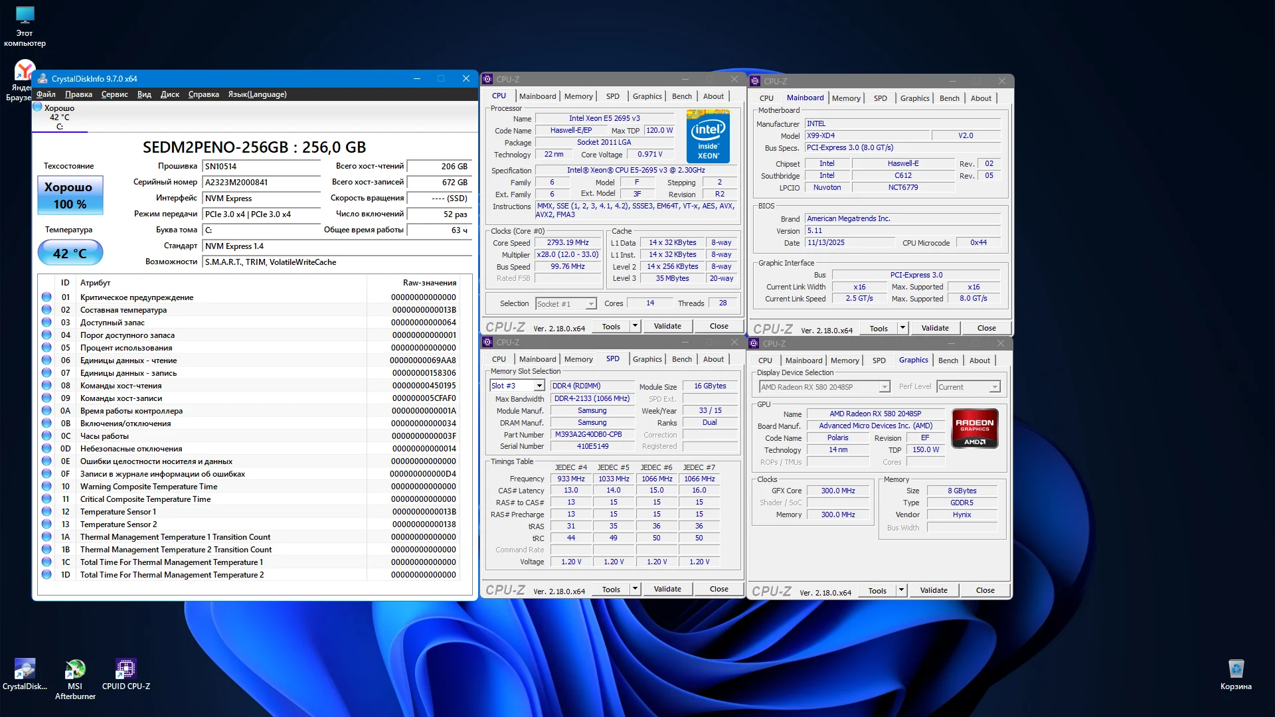Launch the CPUID CPU-Z desktop shortcut
The image size is (1275, 717).
coord(126,675)
